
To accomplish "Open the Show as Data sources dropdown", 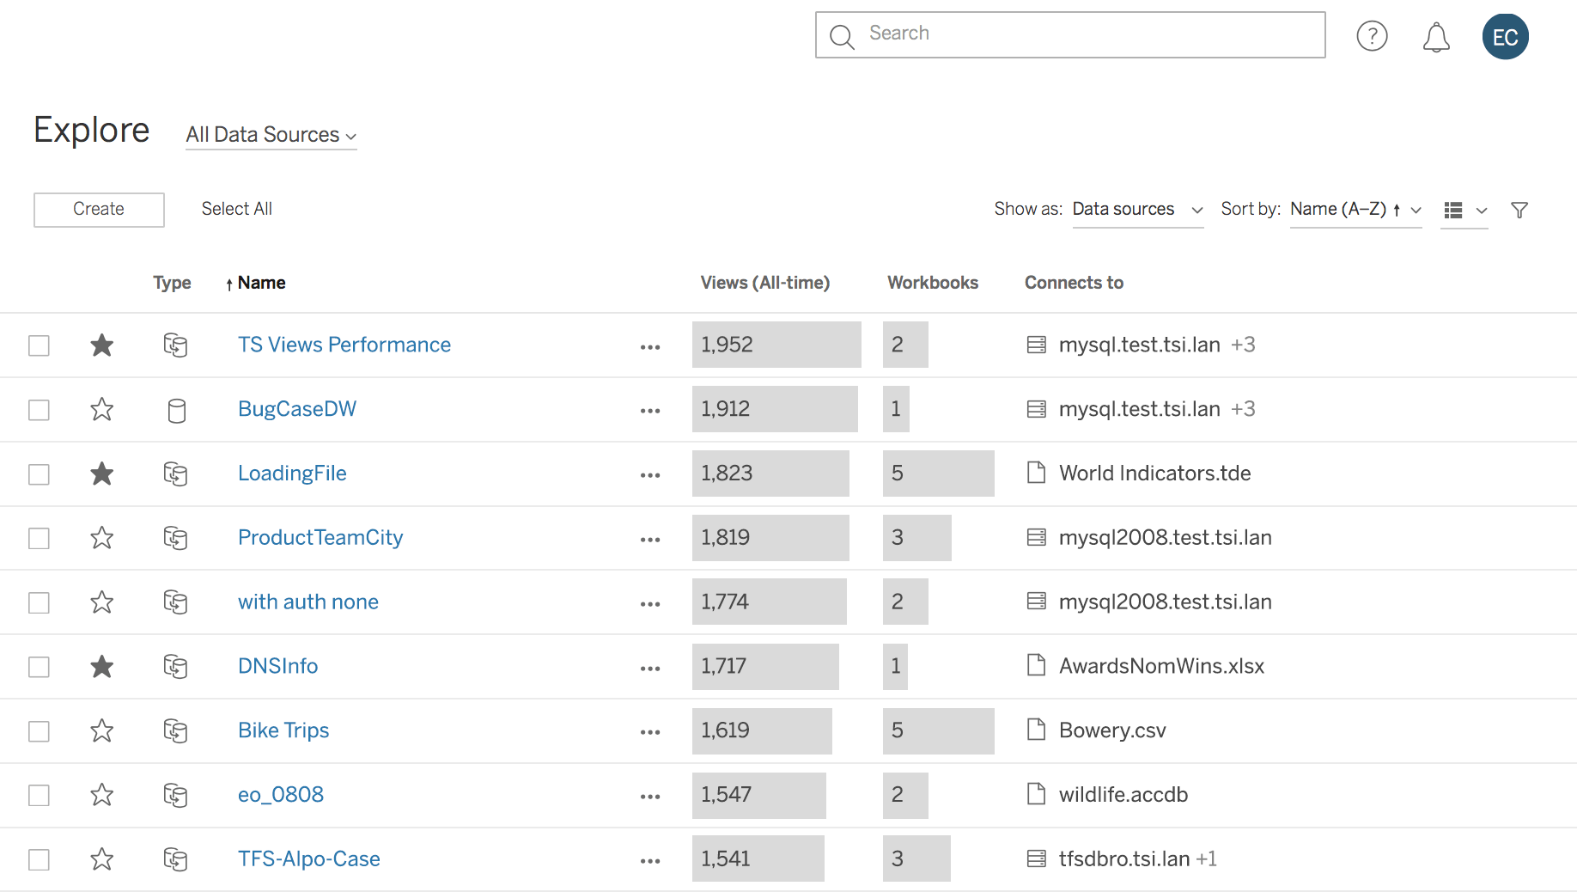I will [1136, 210].
